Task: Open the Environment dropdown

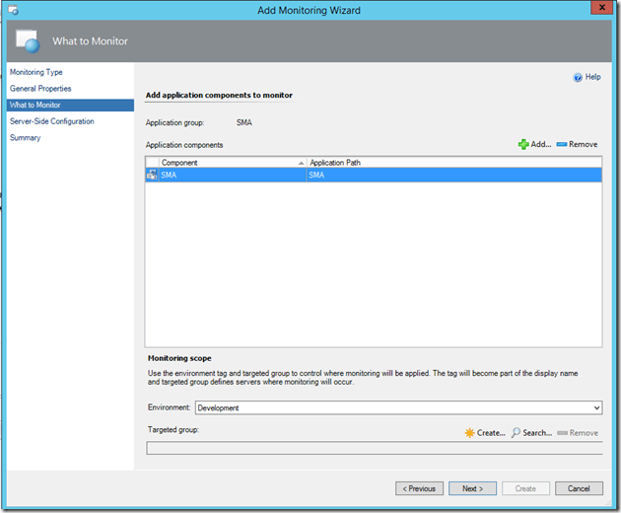Action: click(x=595, y=407)
